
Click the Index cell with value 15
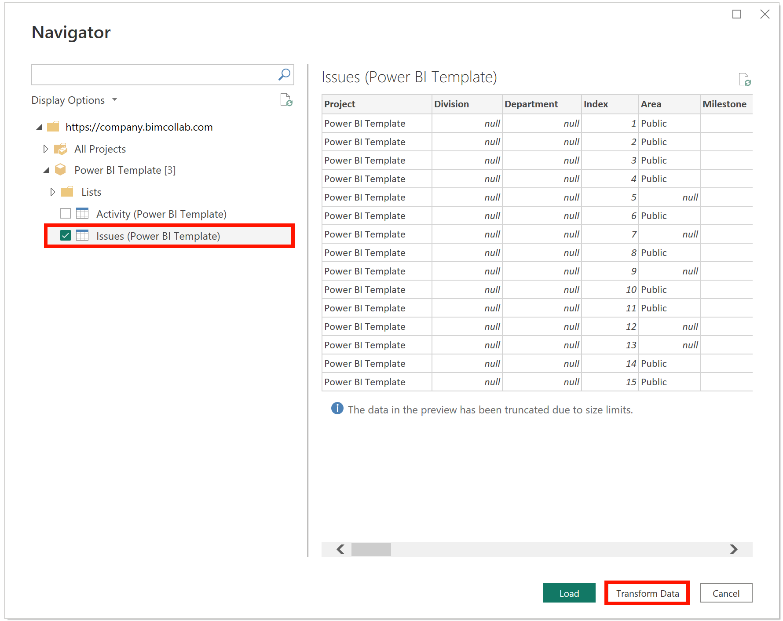click(x=610, y=382)
